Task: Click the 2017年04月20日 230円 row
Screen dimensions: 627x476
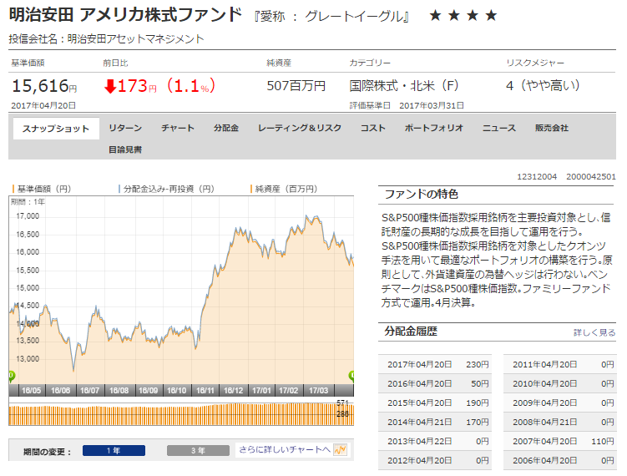Action: coord(435,364)
